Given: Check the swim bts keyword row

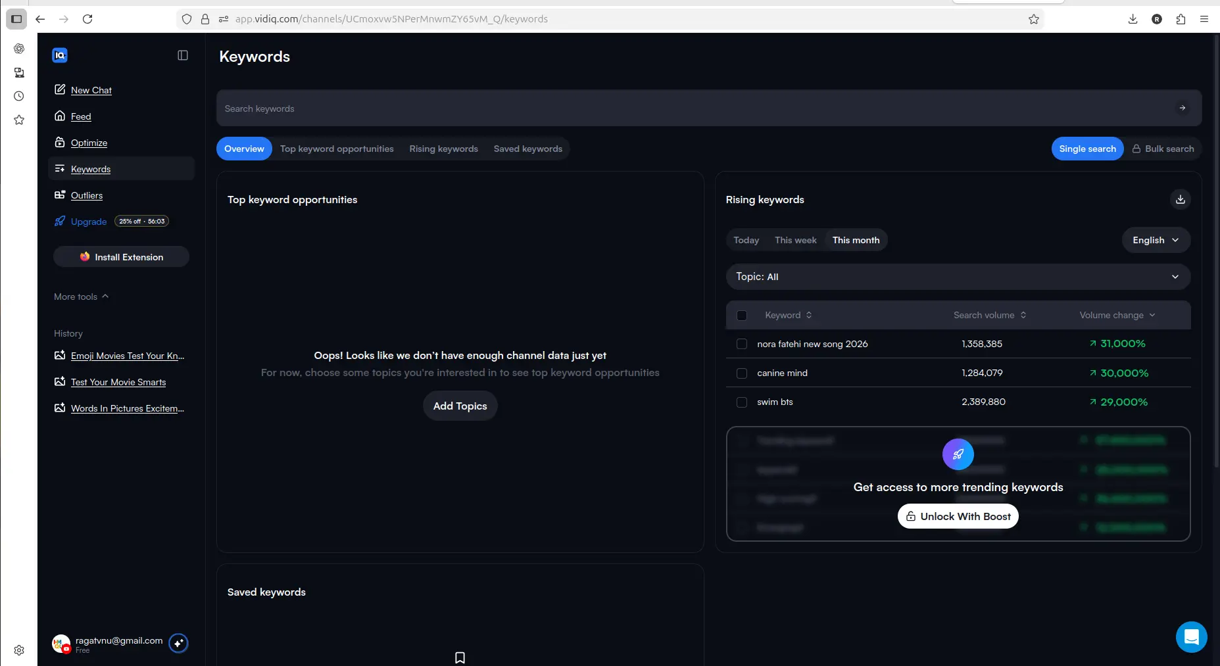Looking at the screenshot, I should coord(742,402).
